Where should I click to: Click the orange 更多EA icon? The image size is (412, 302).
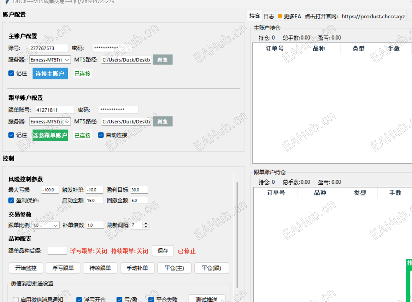[280, 16]
